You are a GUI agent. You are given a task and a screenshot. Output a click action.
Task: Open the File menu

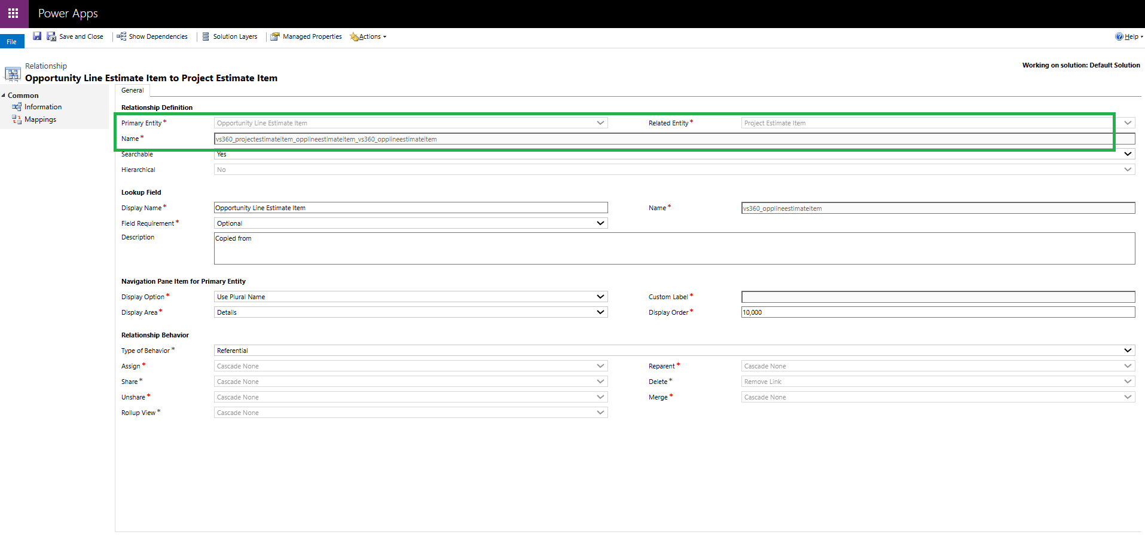(x=12, y=41)
